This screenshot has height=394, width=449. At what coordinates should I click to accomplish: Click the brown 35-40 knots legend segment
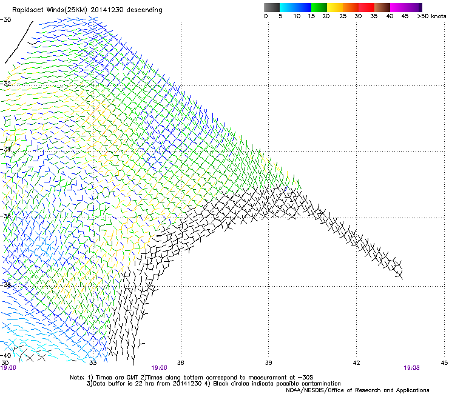[x=382, y=7]
